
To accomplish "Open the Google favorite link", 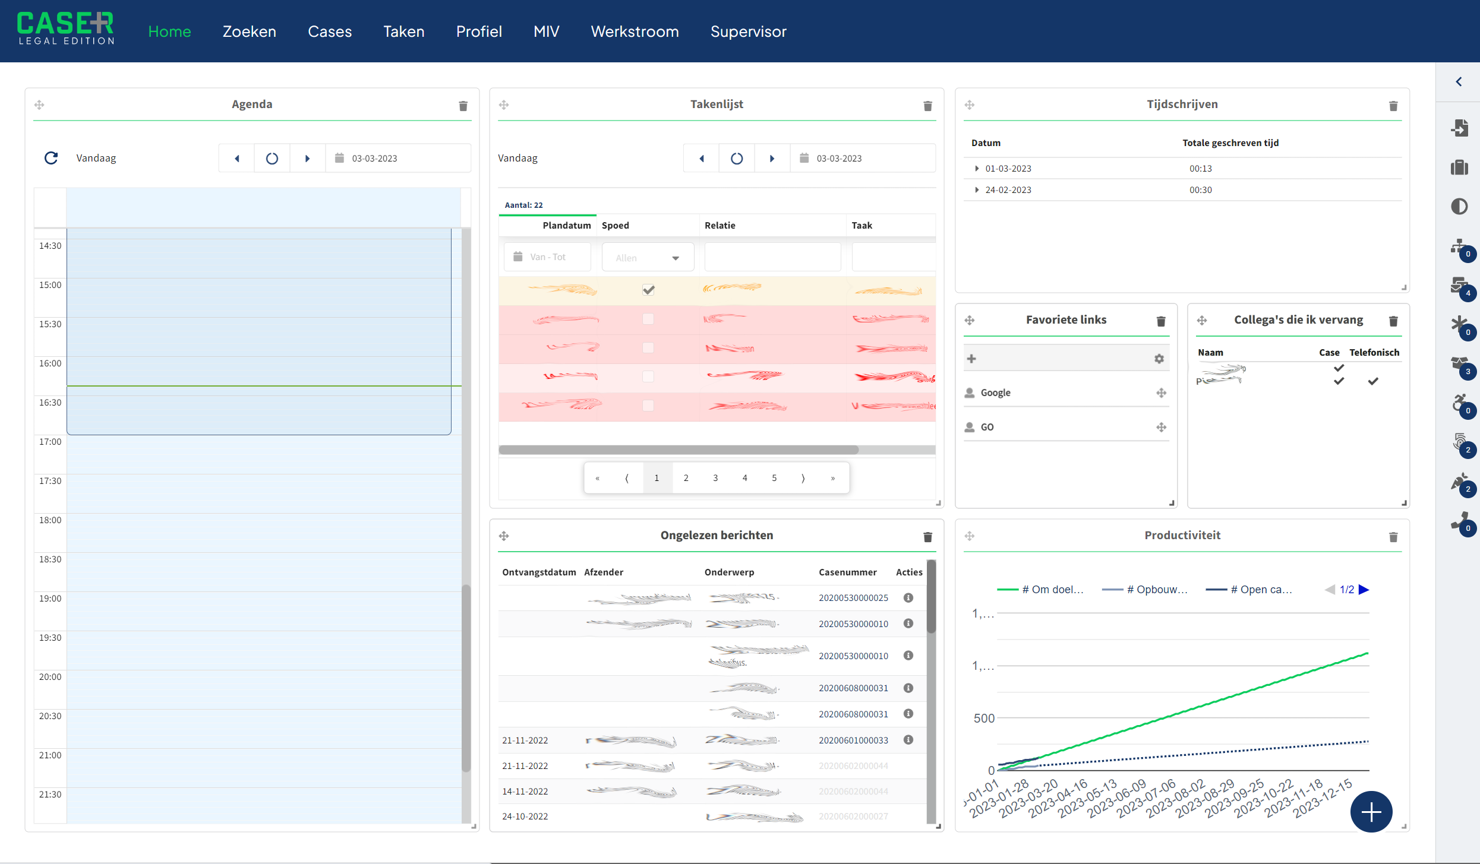I will click(x=995, y=393).
